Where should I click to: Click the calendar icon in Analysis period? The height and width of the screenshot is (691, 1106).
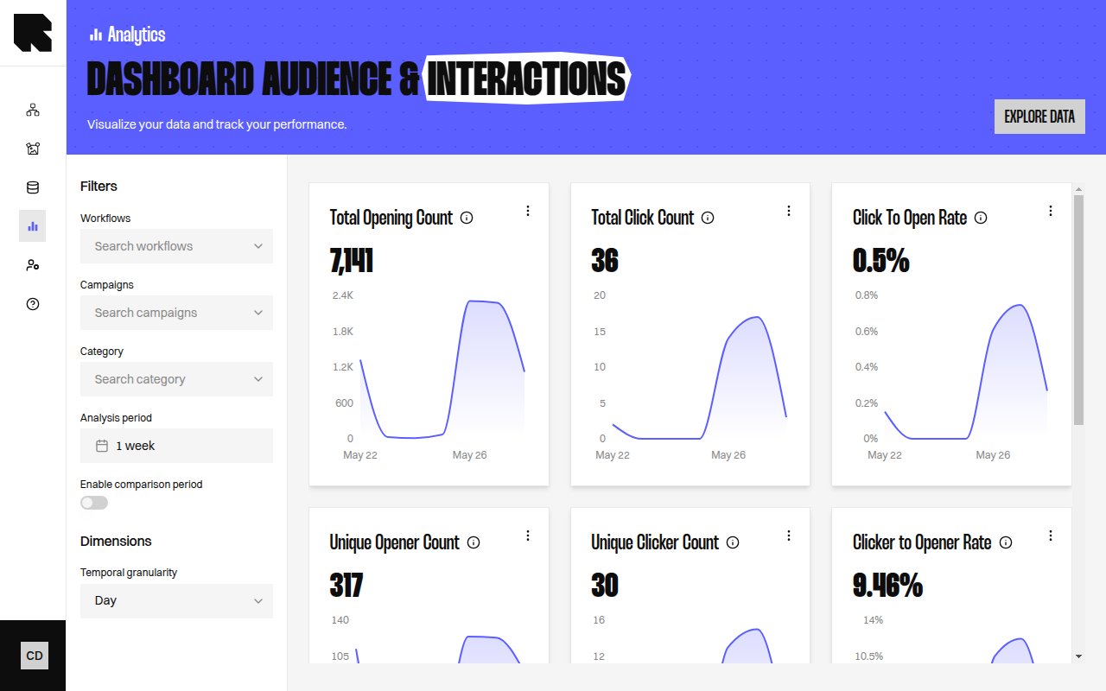point(102,446)
